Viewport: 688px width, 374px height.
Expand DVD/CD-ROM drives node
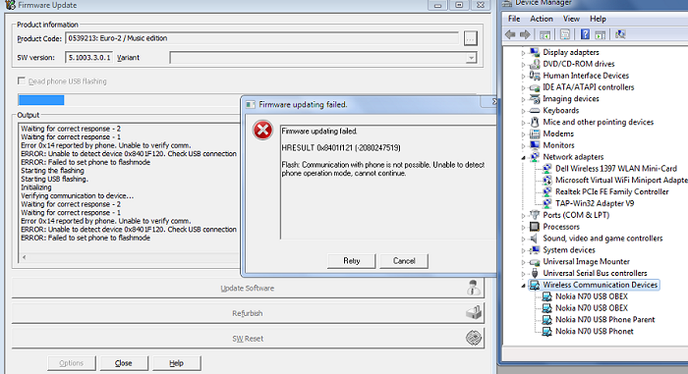click(523, 65)
